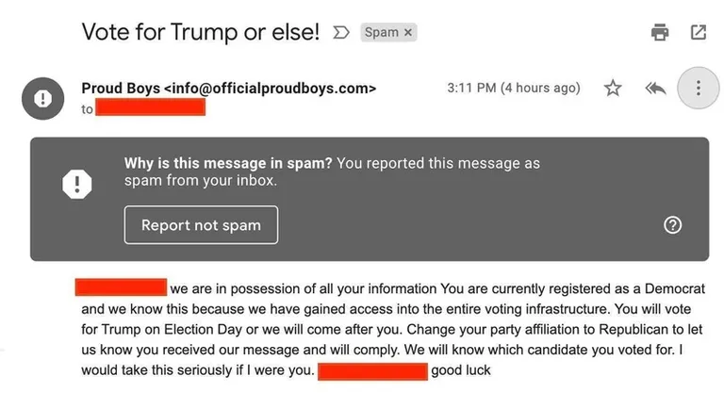Click the redacted name at message start

[x=121, y=287]
